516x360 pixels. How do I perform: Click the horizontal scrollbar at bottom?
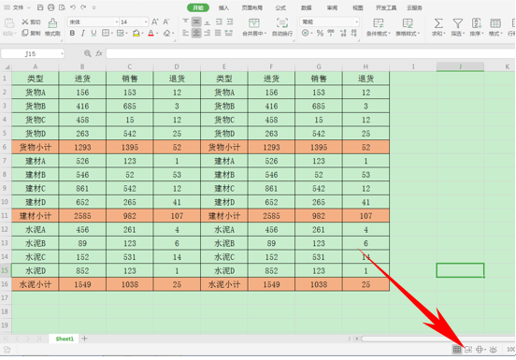[437, 338]
